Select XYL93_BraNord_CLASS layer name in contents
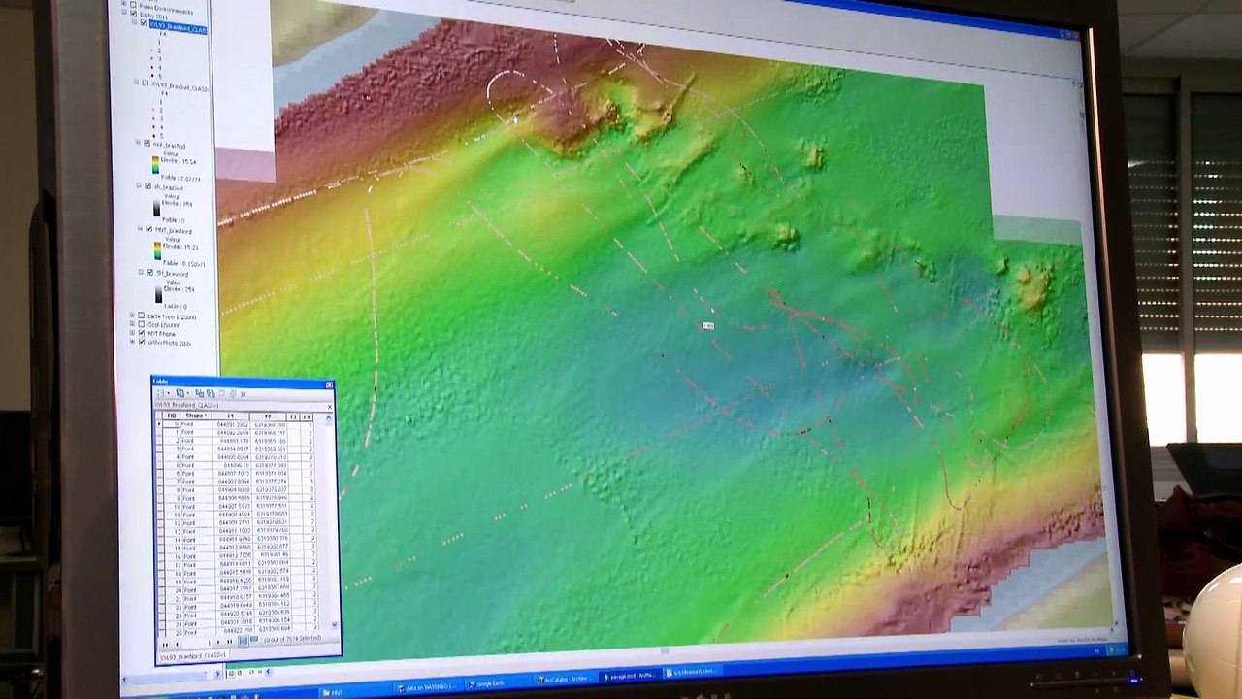 179,29
